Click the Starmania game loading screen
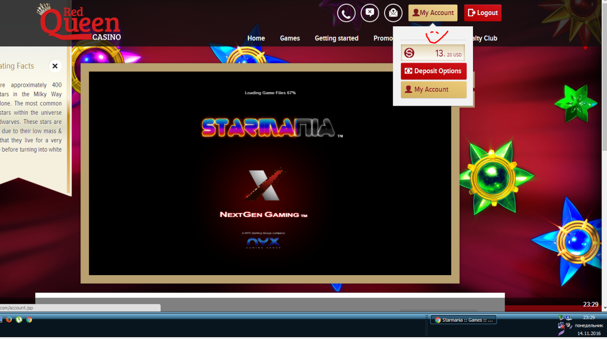This screenshot has height=339, width=607. (x=270, y=173)
